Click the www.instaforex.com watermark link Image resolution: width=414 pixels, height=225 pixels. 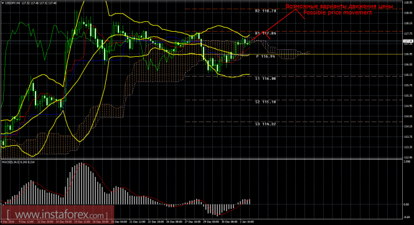57,214
